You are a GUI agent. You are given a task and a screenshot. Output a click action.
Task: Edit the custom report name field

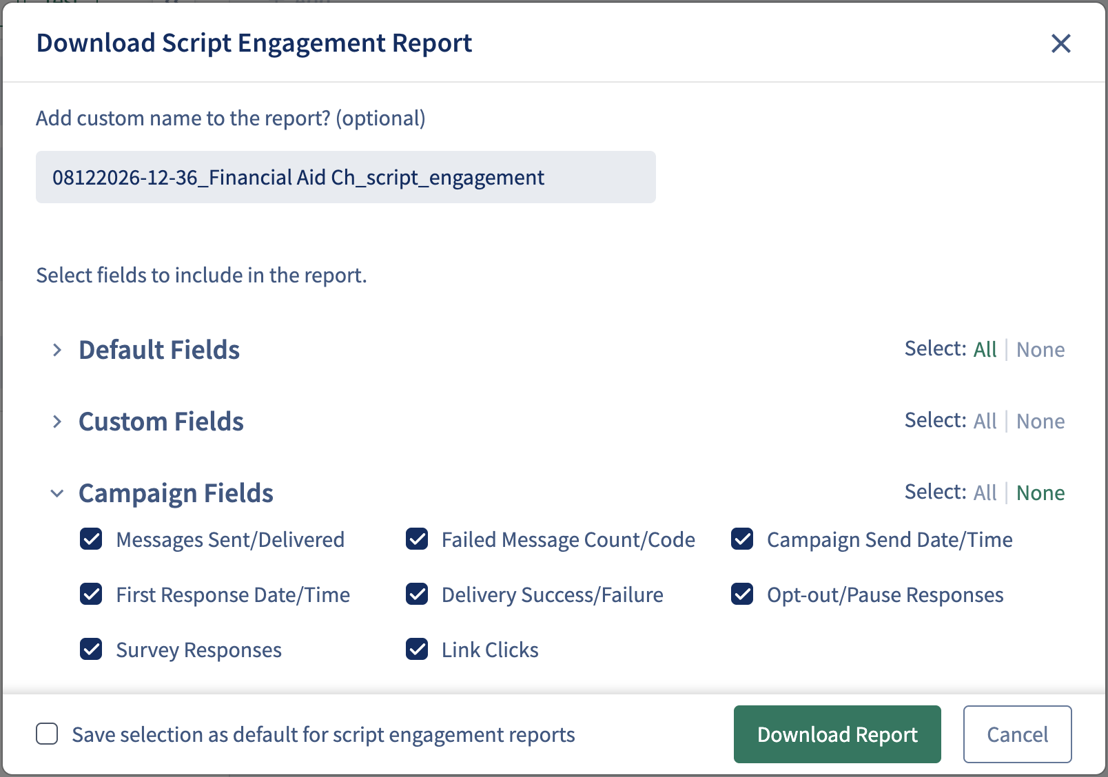pos(346,177)
